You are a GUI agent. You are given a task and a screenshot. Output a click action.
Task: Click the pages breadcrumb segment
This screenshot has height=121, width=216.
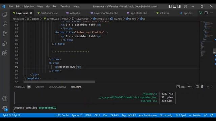click(36, 19)
